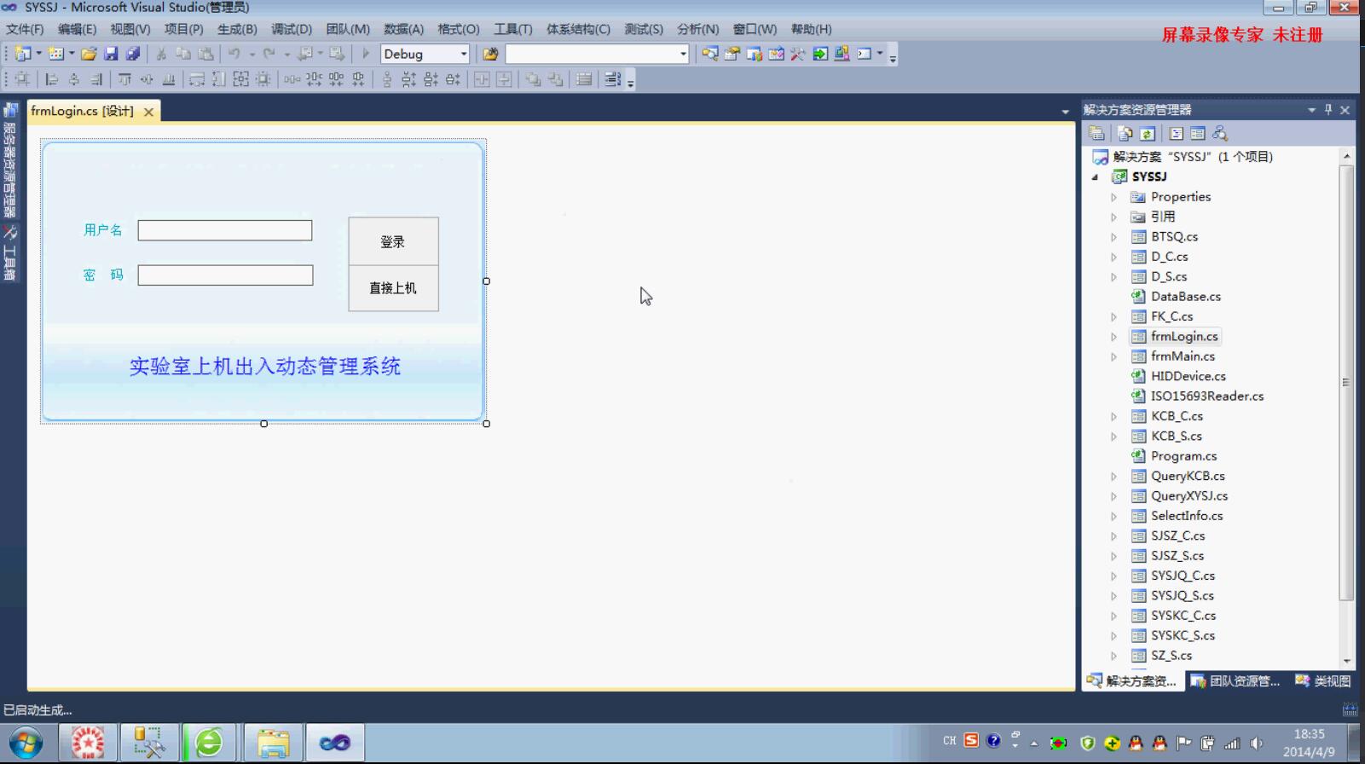Open Solution Explorer from the main toolbar icon

tap(710, 54)
